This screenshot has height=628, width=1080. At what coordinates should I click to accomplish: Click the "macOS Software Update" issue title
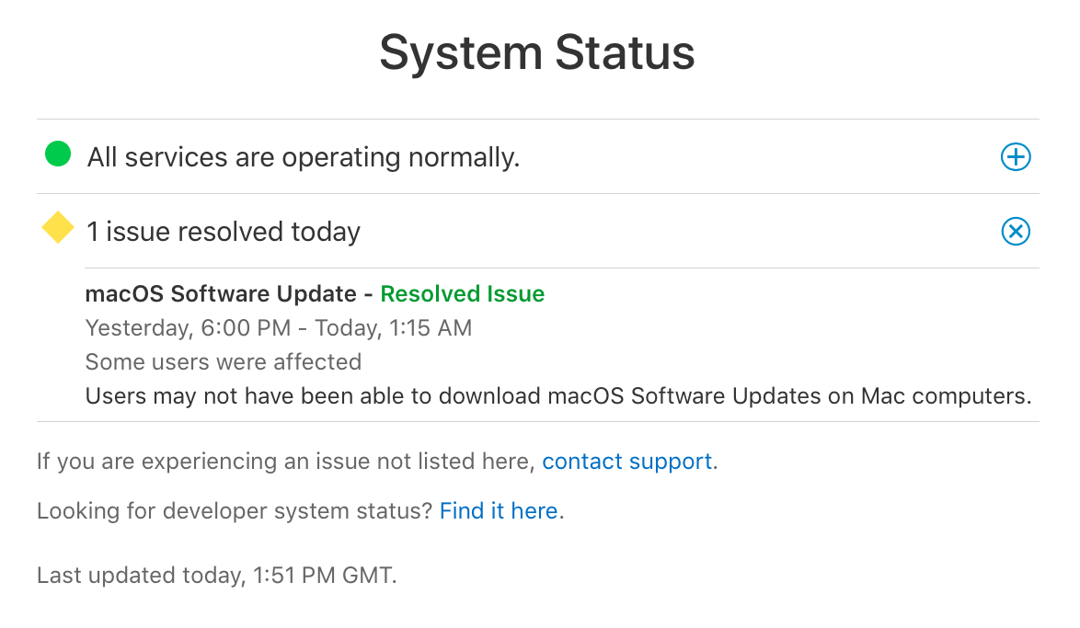[x=221, y=294]
